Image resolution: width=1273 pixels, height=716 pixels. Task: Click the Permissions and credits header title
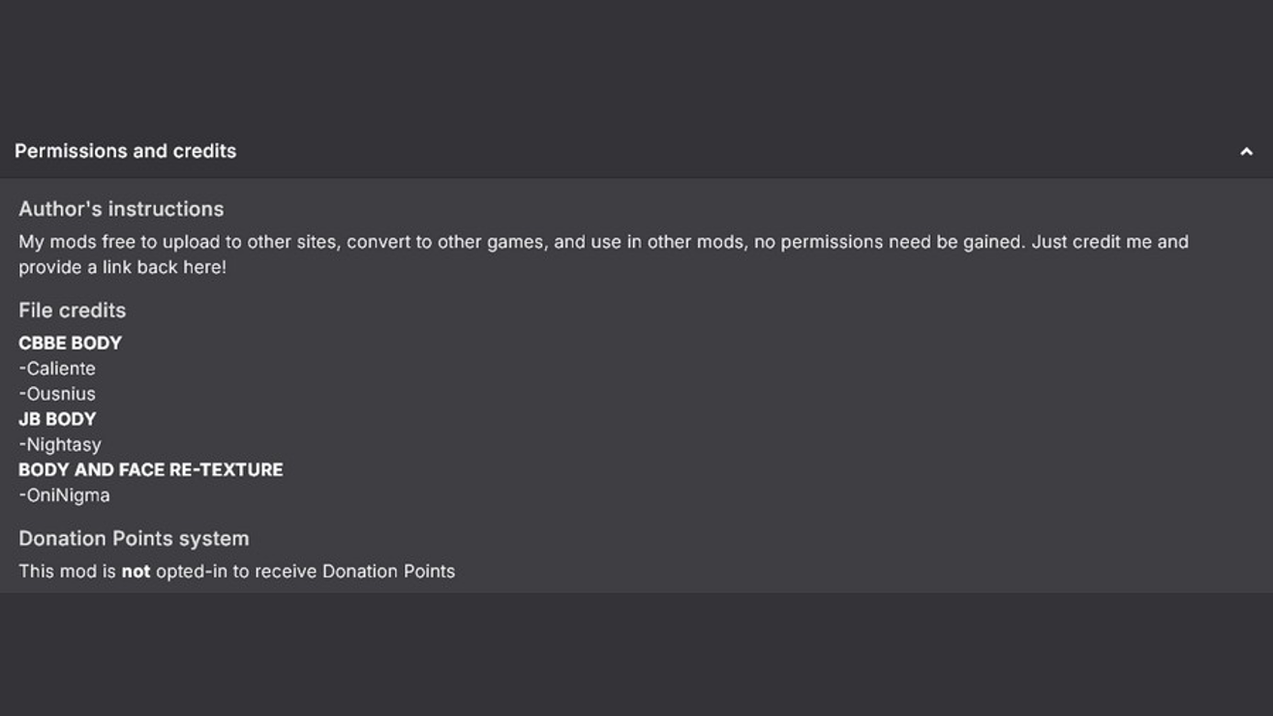125,151
